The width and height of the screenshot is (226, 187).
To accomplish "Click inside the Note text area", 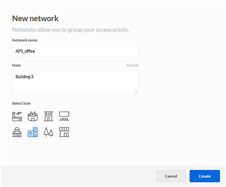I will coord(75,82).
